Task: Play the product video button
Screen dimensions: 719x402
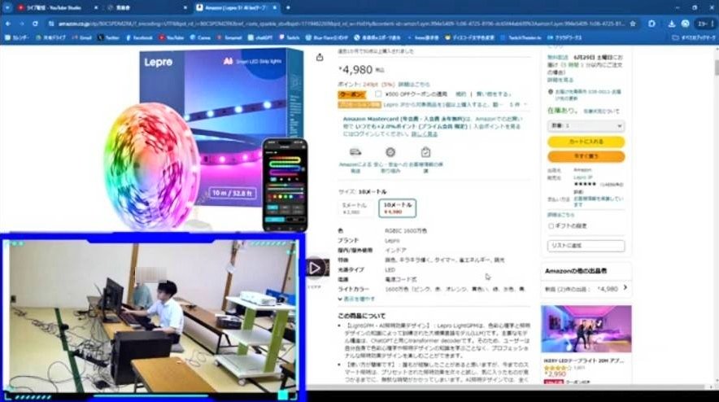Action: point(316,268)
